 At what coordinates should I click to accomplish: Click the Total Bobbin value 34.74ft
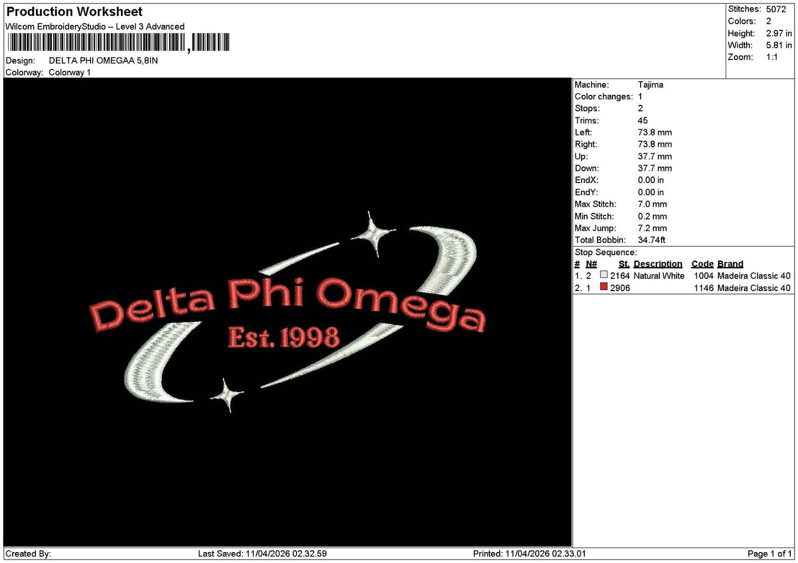pyautogui.click(x=652, y=240)
